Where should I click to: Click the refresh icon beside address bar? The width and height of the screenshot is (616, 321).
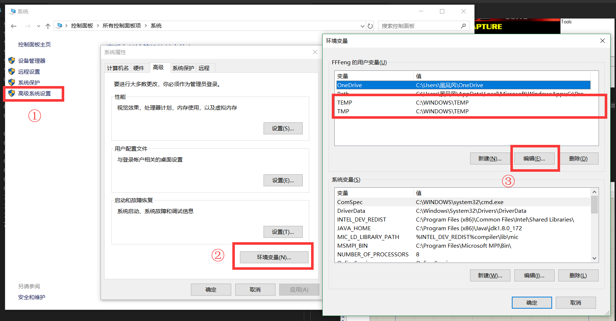coord(370,26)
